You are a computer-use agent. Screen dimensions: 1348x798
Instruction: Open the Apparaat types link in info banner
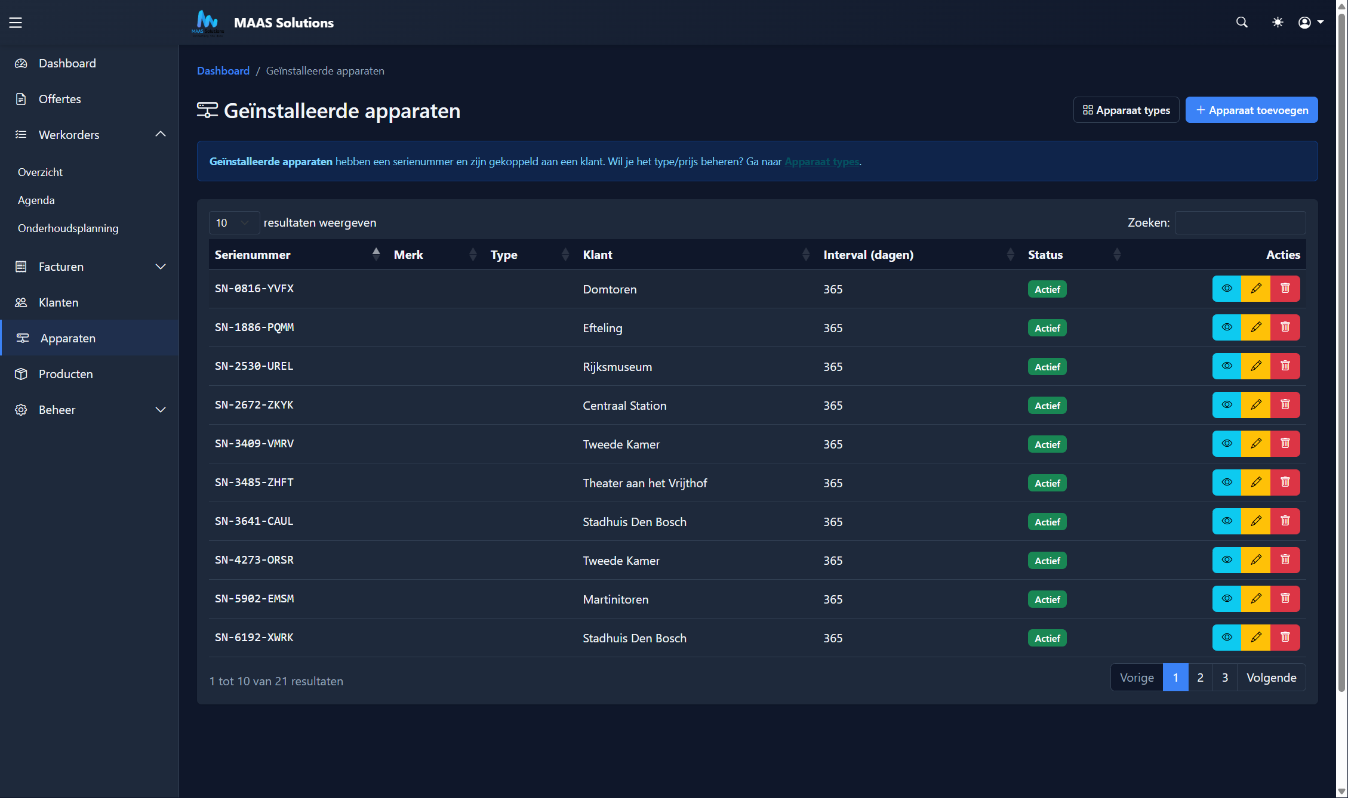821,162
